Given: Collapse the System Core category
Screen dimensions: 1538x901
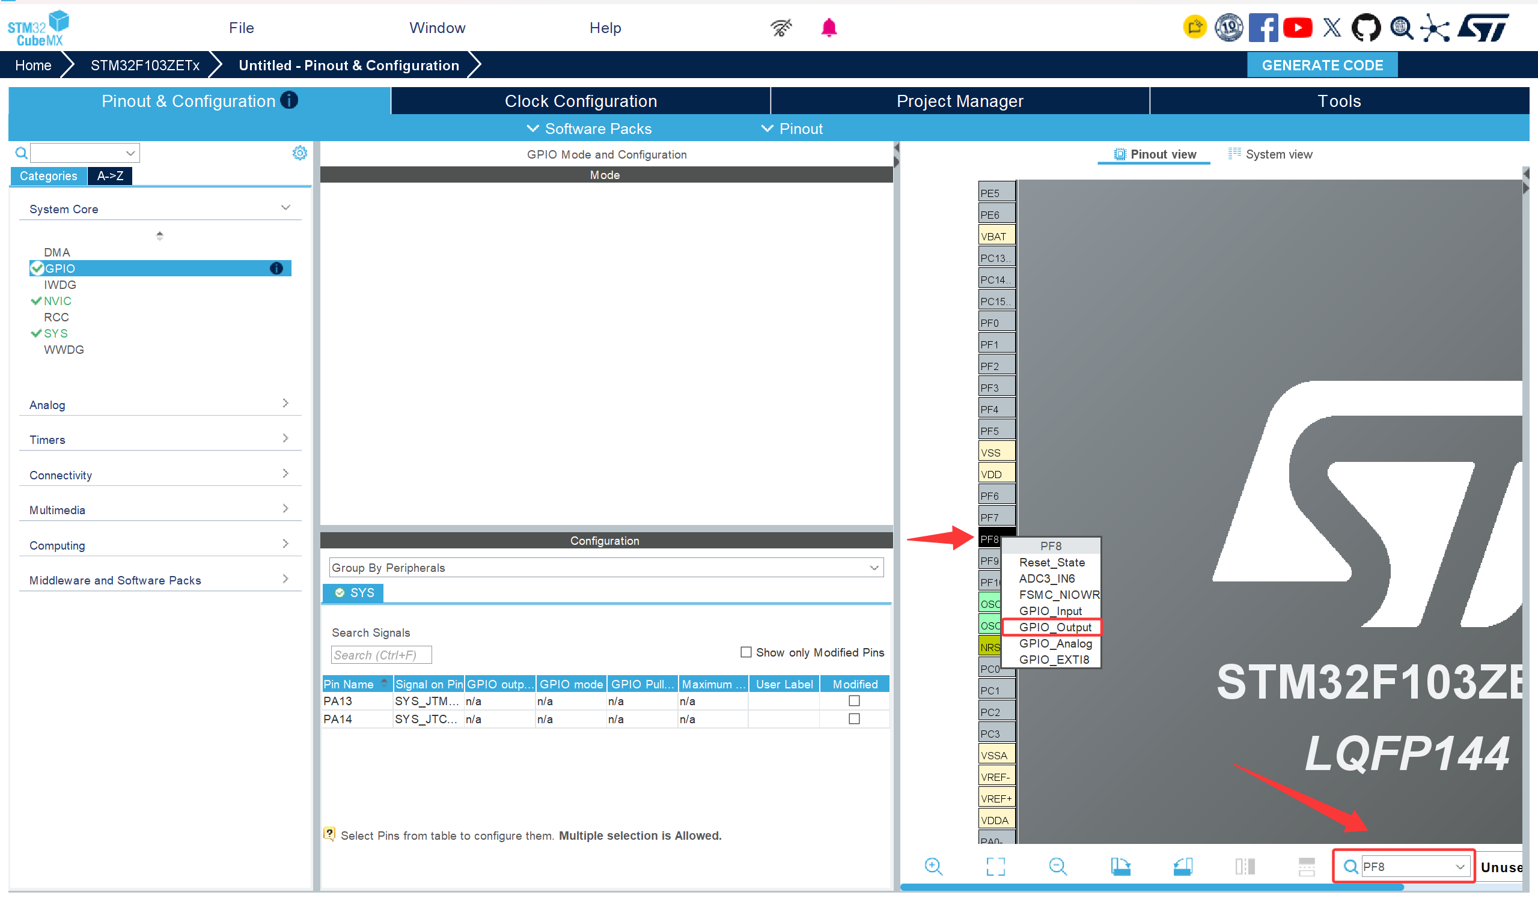Looking at the screenshot, I should [x=285, y=208].
